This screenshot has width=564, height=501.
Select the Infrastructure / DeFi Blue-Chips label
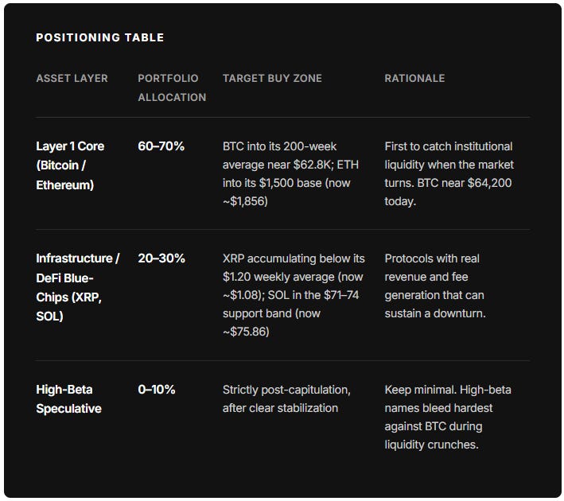[78, 287]
